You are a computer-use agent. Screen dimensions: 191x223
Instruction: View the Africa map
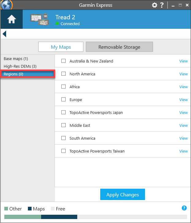click(183, 87)
